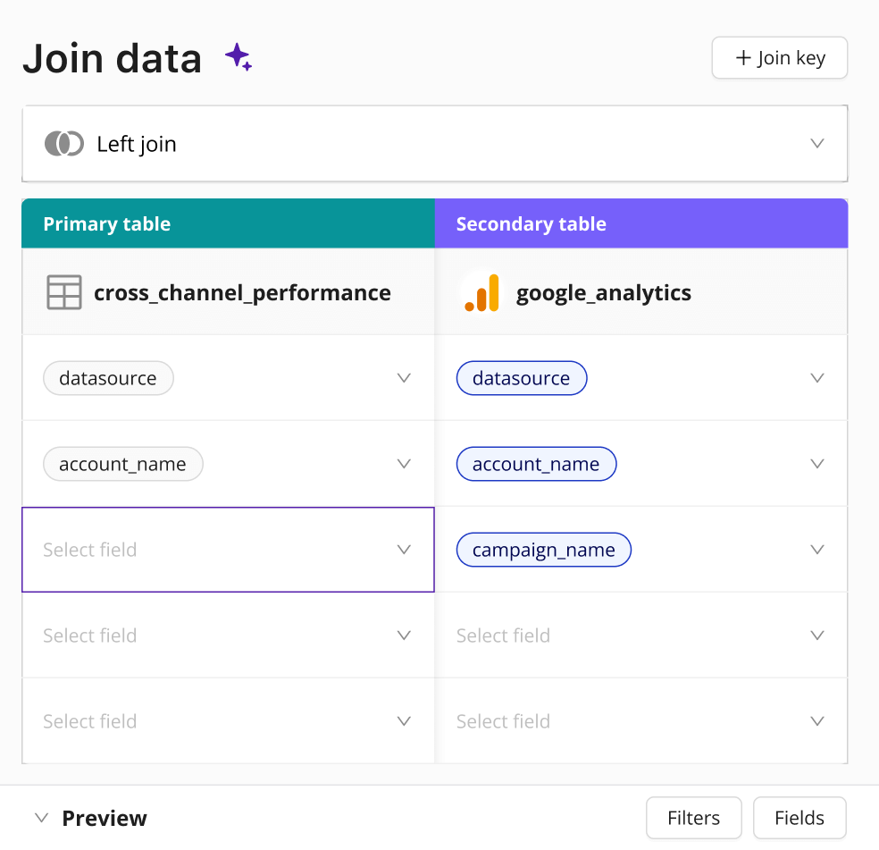Expand primary datasource field dropdown
Viewport: 879px width, 850px height.
(404, 378)
